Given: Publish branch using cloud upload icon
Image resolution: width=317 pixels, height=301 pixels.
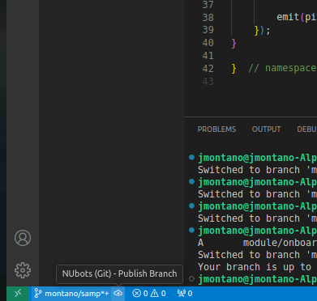Looking at the screenshot, I should pos(118,293).
